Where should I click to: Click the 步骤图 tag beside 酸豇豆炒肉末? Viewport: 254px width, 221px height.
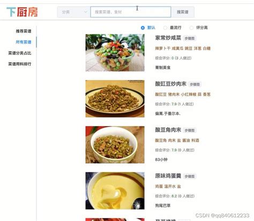(x=195, y=84)
